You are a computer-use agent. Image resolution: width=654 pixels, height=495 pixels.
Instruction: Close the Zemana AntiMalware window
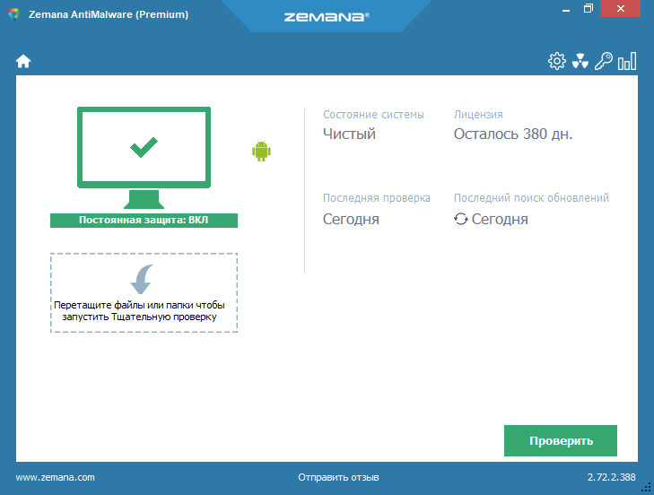620,9
